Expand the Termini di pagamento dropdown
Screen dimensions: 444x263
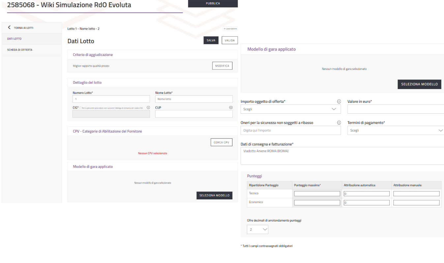396,130
